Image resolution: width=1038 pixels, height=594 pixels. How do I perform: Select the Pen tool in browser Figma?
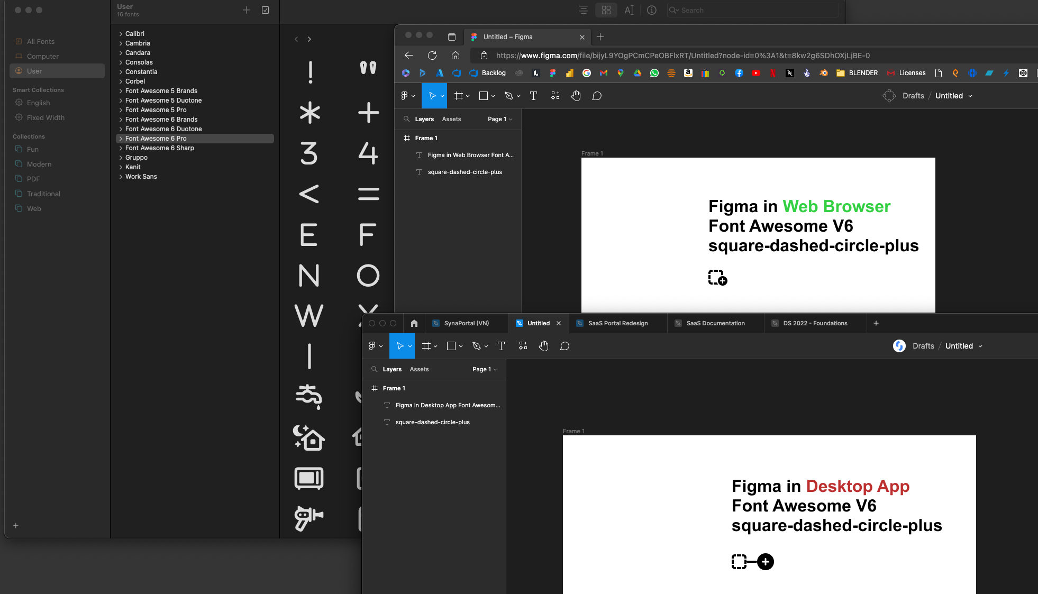[509, 96]
